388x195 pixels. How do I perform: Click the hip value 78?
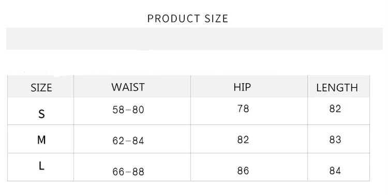[243, 109]
